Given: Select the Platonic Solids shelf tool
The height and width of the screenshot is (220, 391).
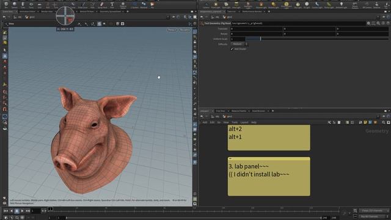Looking at the screenshot, I should (x=123, y=5).
